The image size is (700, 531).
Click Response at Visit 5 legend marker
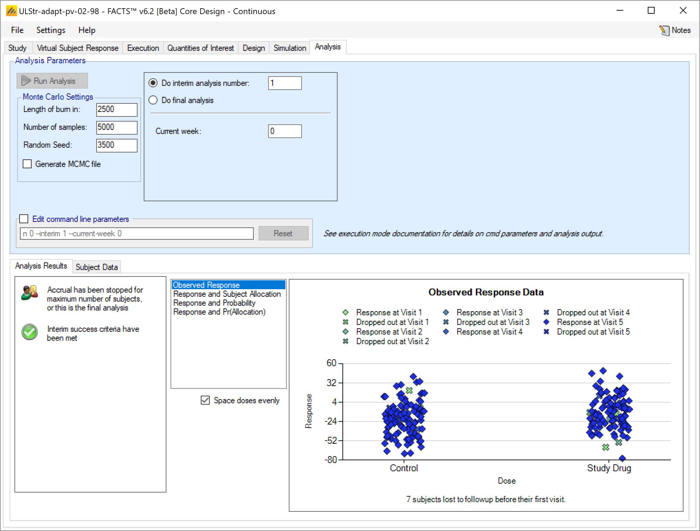pyautogui.click(x=546, y=322)
